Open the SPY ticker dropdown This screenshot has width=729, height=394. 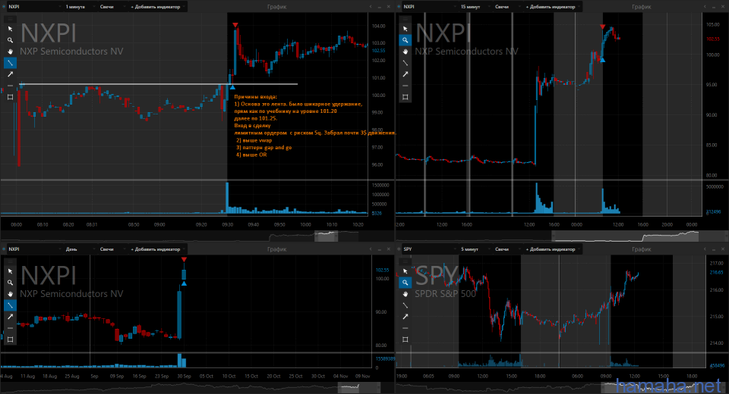coord(430,249)
